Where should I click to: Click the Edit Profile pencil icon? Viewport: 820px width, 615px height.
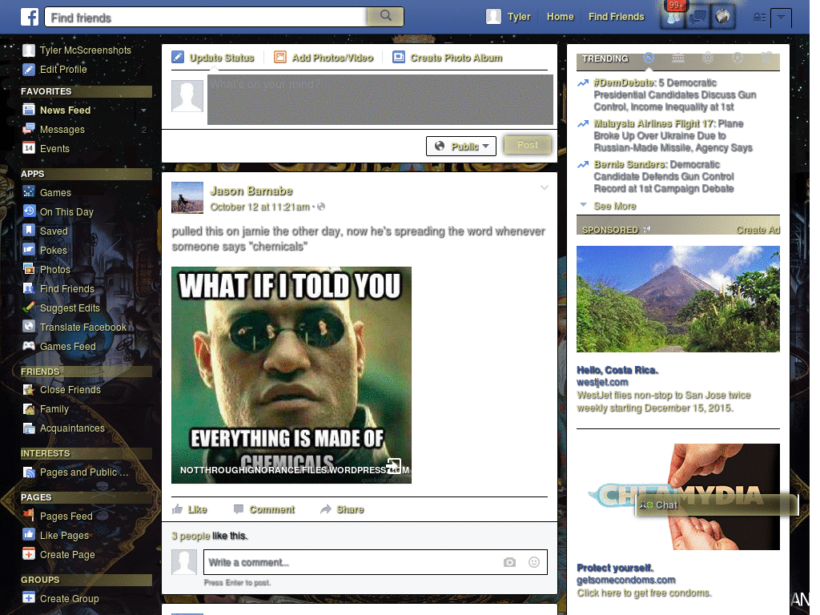pyautogui.click(x=29, y=70)
